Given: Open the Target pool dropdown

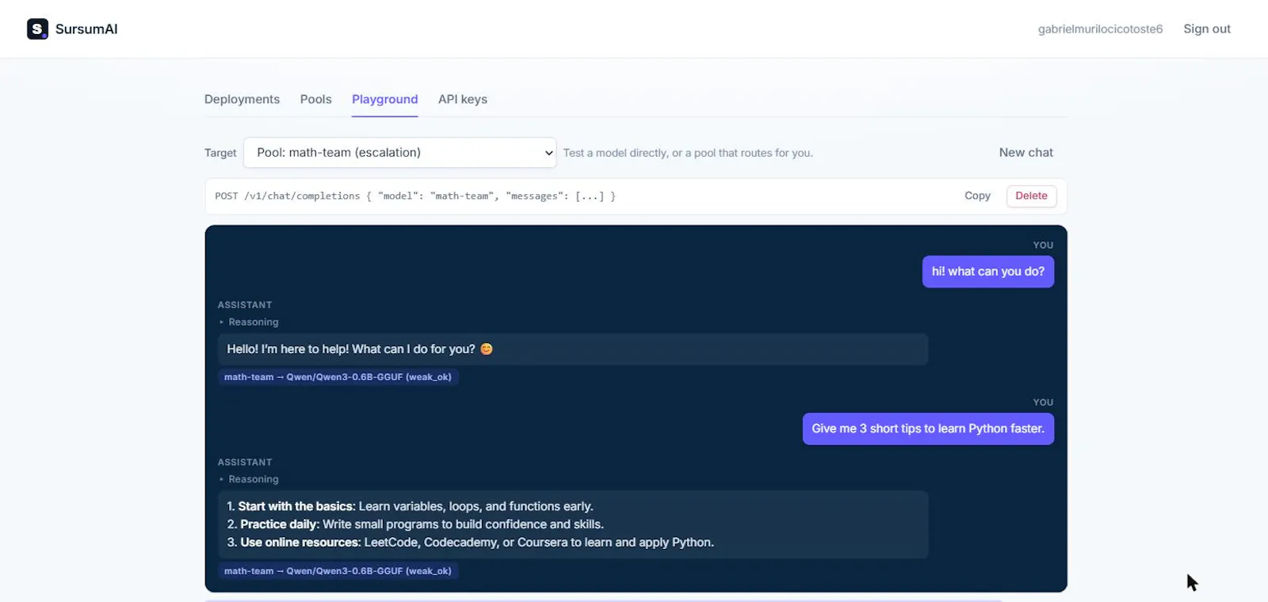Looking at the screenshot, I should click(x=400, y=153).
